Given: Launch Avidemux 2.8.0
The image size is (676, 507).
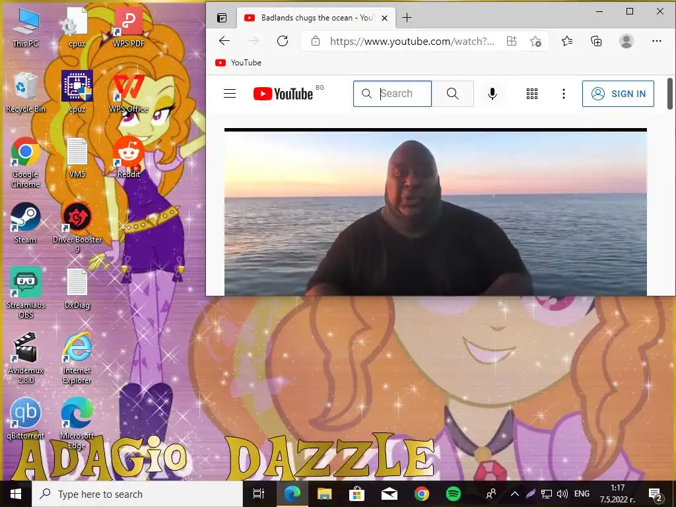Looking at the screenshot, I should tap(26, 358).
